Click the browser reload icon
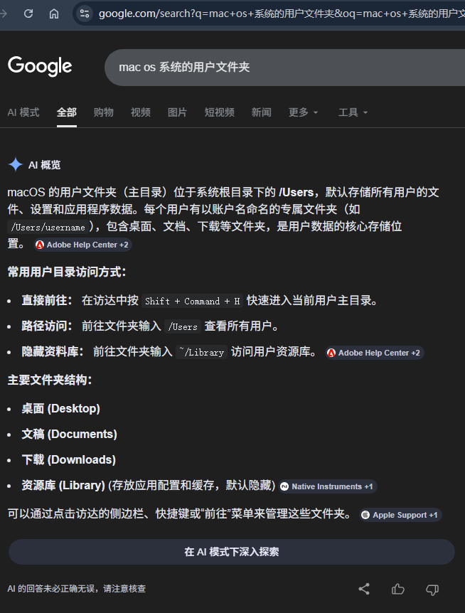 click(28, 14)
